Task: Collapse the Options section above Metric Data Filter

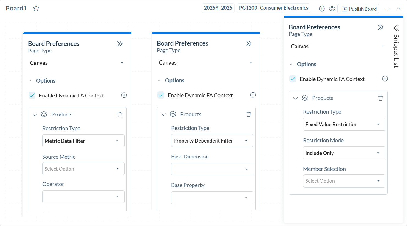Action: [30, 81]
